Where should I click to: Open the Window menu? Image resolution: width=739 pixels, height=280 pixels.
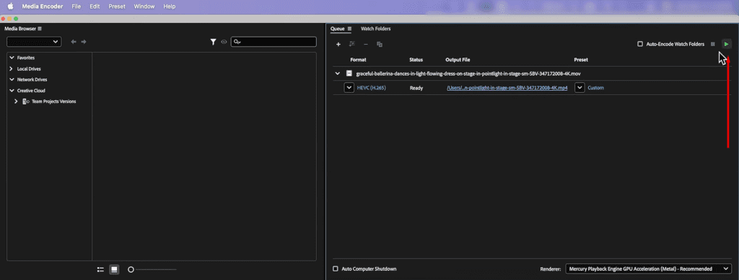tap(144, 6)
